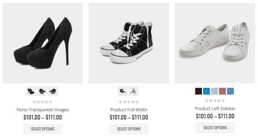Open the Porto Transparent Images product title
Screen dimensions: 258x136
43,110
